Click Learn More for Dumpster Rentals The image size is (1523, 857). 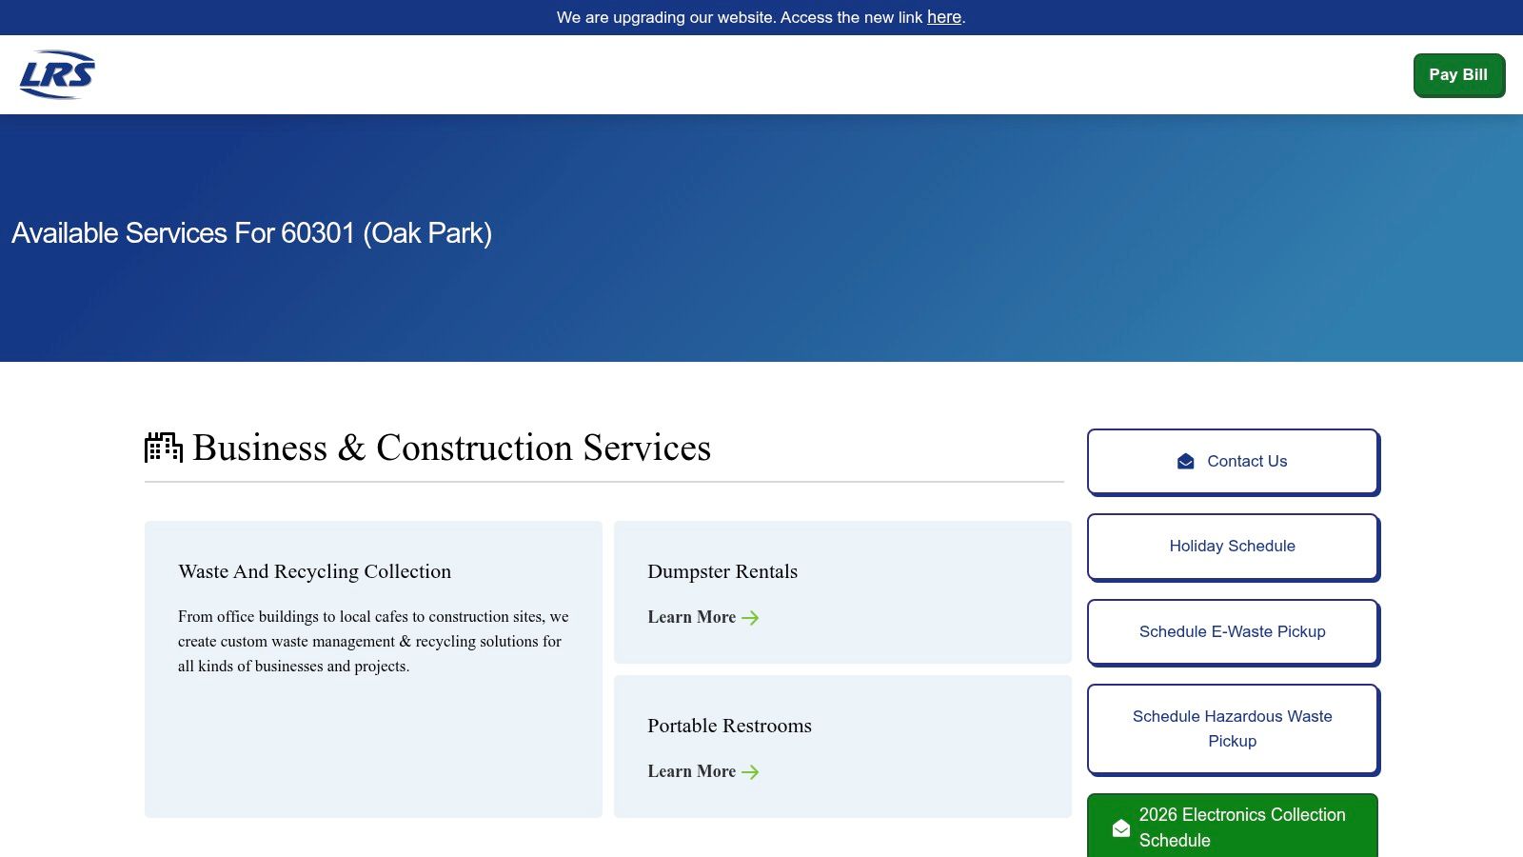coord(702,617)
